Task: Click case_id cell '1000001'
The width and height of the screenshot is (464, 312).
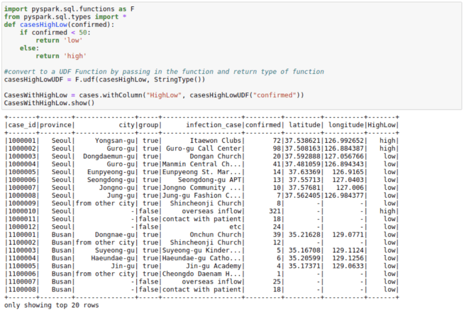Action: click(x=22, y=141)
